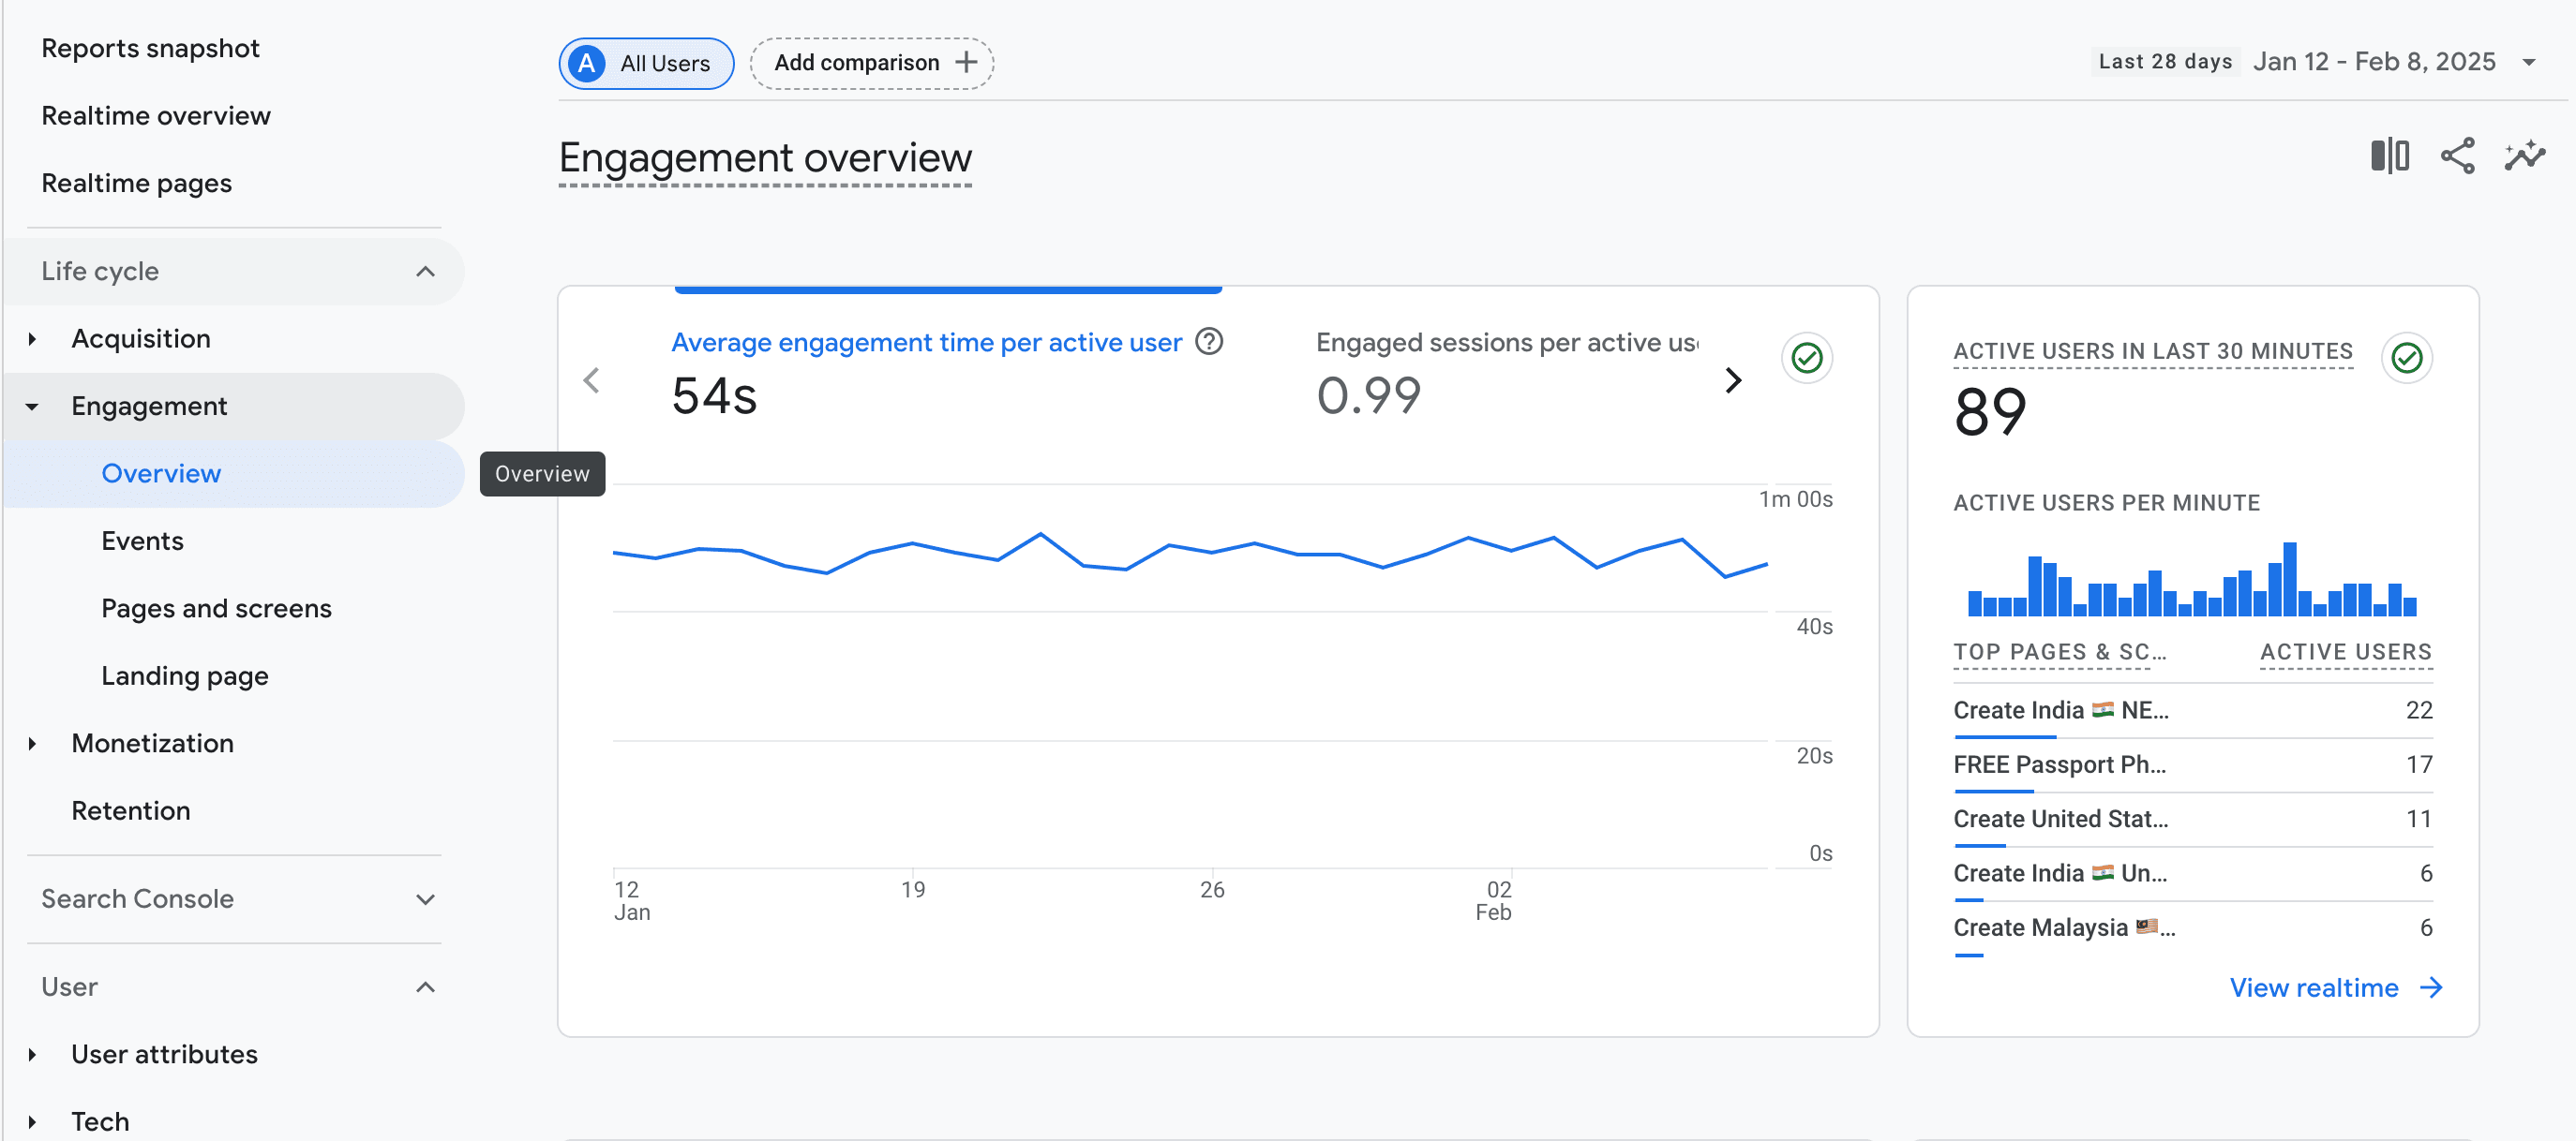Image resolution: width=2576 pixels, height=1141 pixels.
Task: Click the All Users segment chip
Action: (x=646, y=63)
